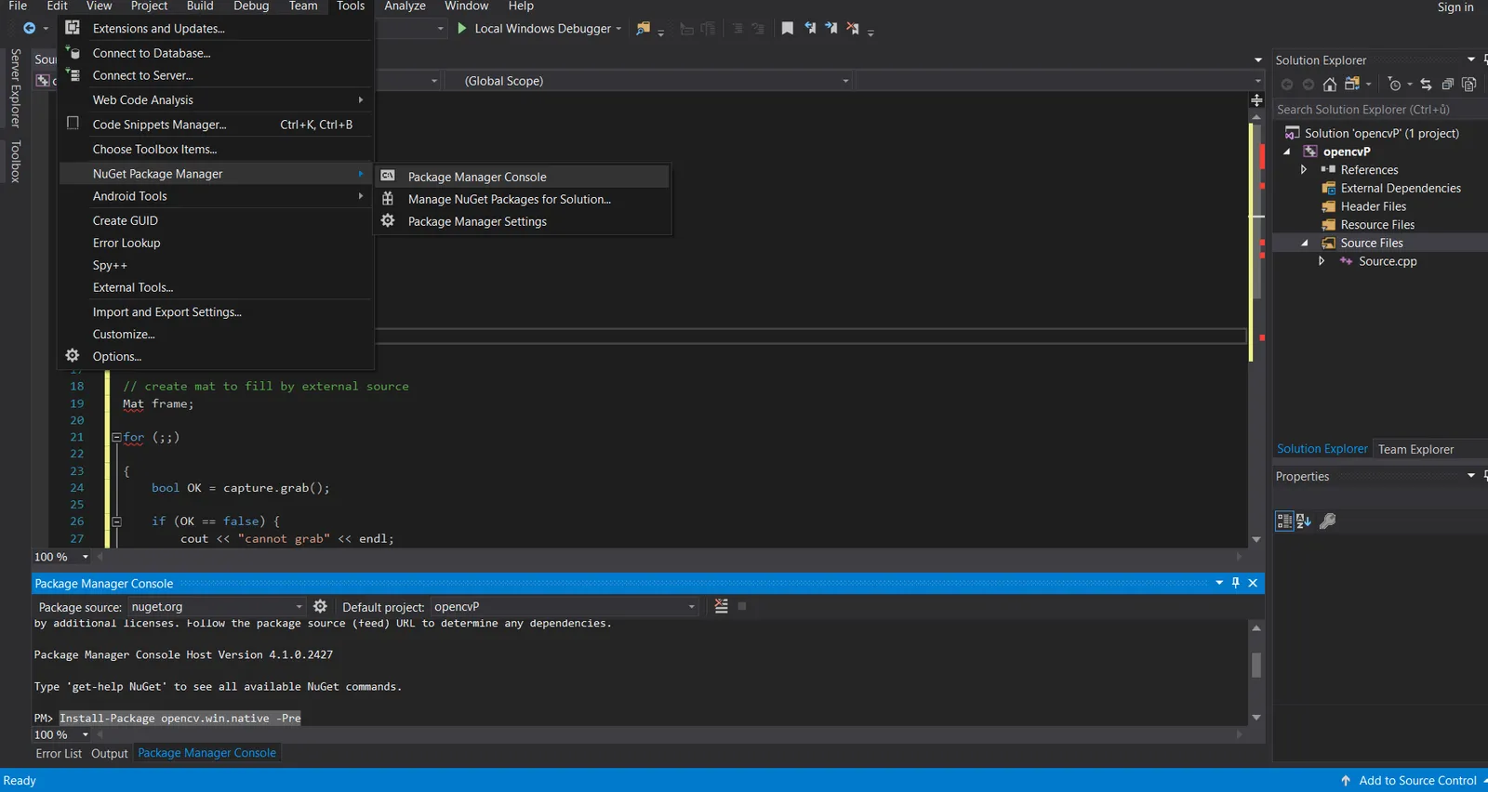Click the Extensions and Updates icon

(x=73, y=28)
